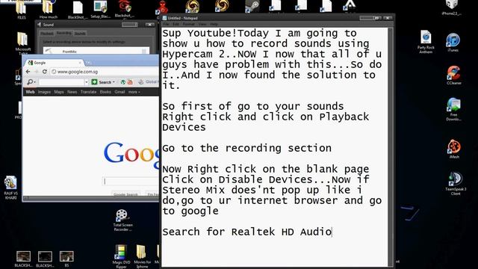
Task: Select the Setup_Blac... installer icon on the desktop
Action: click(x=100, y=9)
